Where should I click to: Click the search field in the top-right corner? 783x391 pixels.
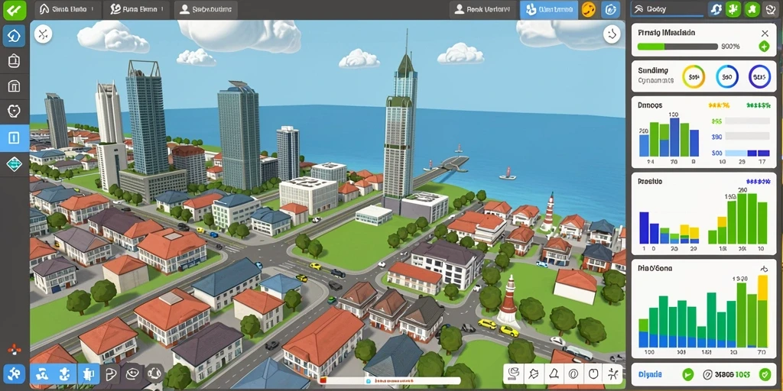point(668,9)
